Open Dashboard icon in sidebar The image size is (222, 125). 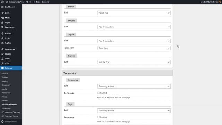click(2, 7)
